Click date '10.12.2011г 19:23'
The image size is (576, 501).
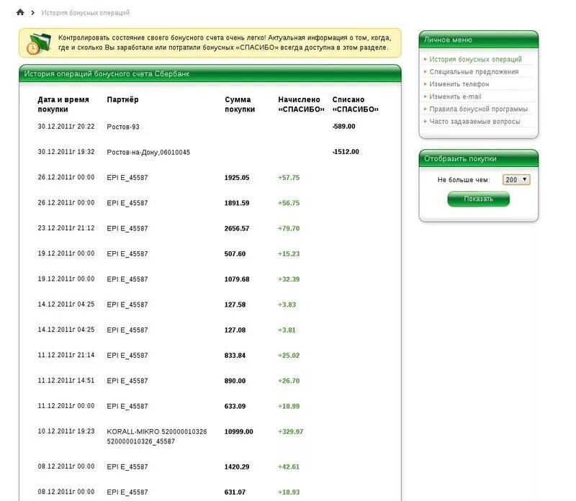coord(66,431)
